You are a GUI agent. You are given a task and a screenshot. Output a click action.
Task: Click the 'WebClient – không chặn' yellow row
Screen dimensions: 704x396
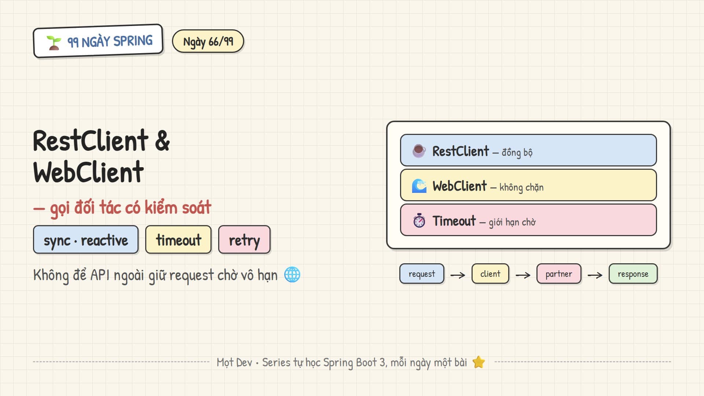pos(528,185)
